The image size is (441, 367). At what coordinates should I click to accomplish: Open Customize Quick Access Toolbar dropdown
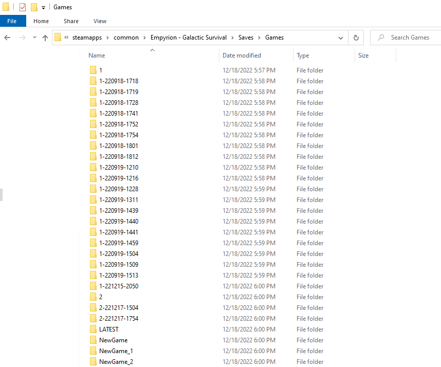tap(43, 7)
